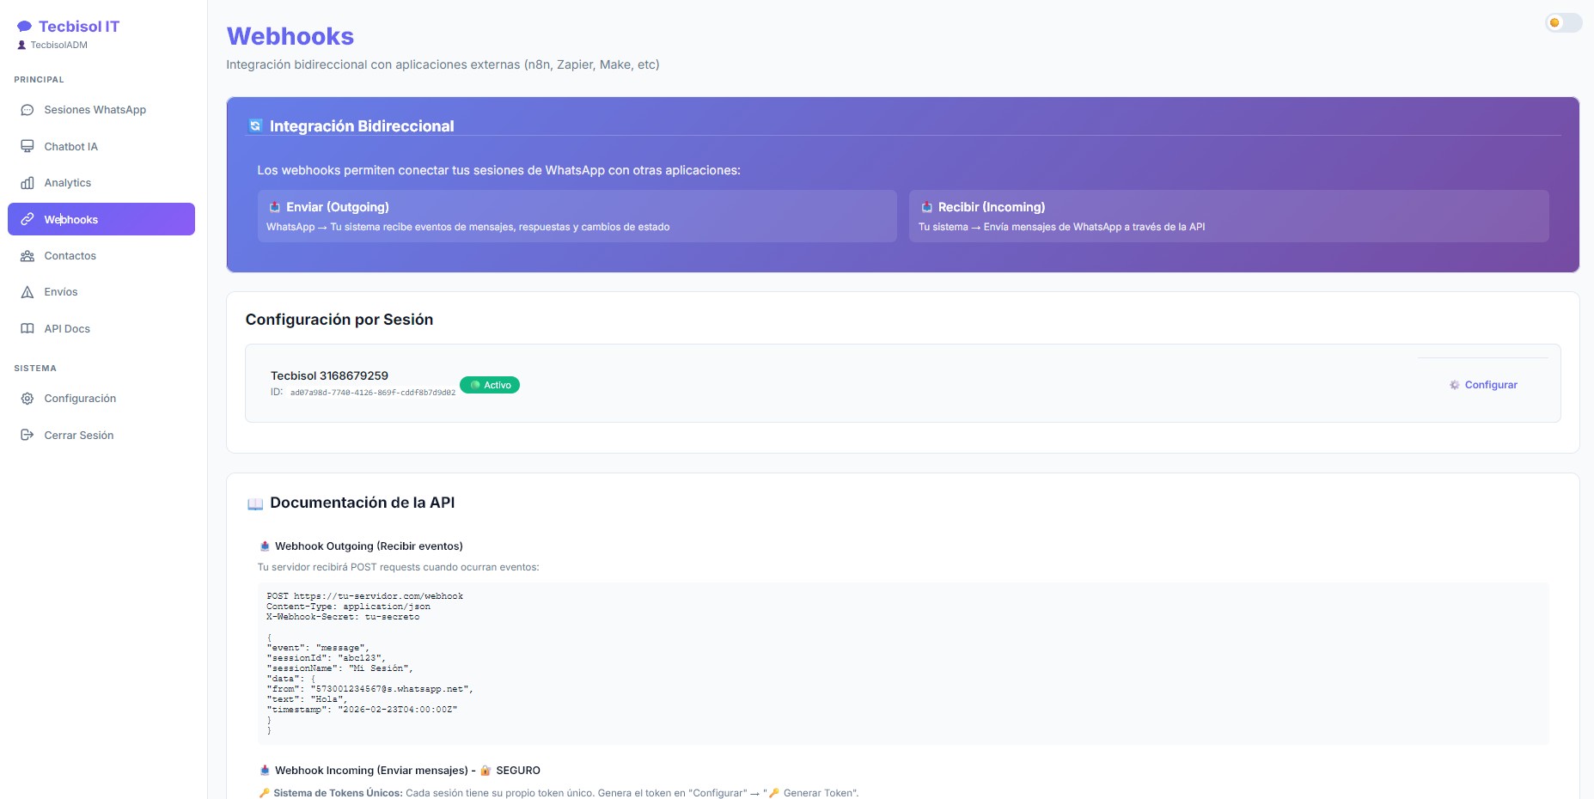Click the Recibir (Incoming) card
The height and width of the screenshot is (799, 1594).
tap(1229, 216)
